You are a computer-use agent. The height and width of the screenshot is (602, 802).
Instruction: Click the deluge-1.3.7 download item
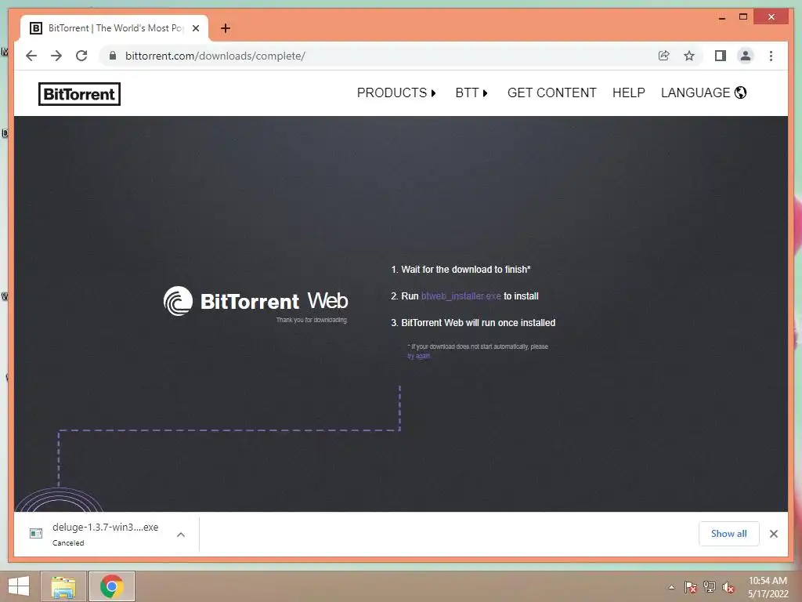[x=106, y=534]
